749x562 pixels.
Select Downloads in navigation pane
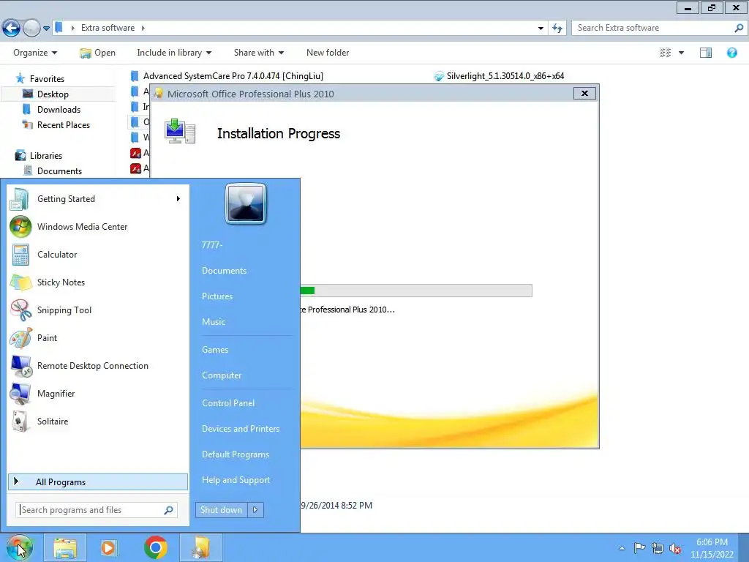(x=59, y=110)
